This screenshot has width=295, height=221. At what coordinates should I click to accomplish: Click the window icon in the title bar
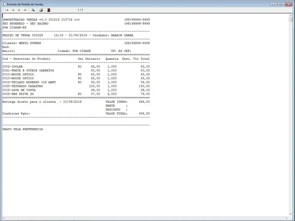4,3
